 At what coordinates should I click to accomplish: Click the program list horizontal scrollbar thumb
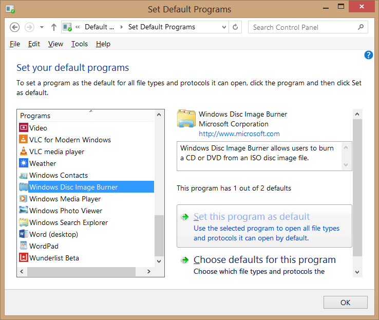tap(81, 272)
